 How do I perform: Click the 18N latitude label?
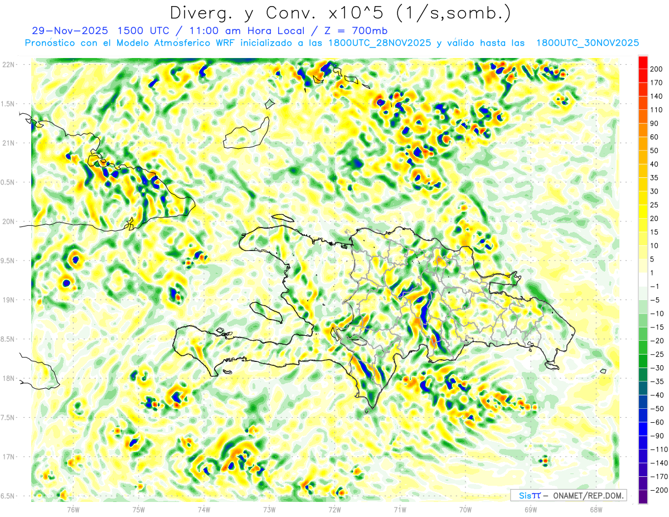[9, 378]
